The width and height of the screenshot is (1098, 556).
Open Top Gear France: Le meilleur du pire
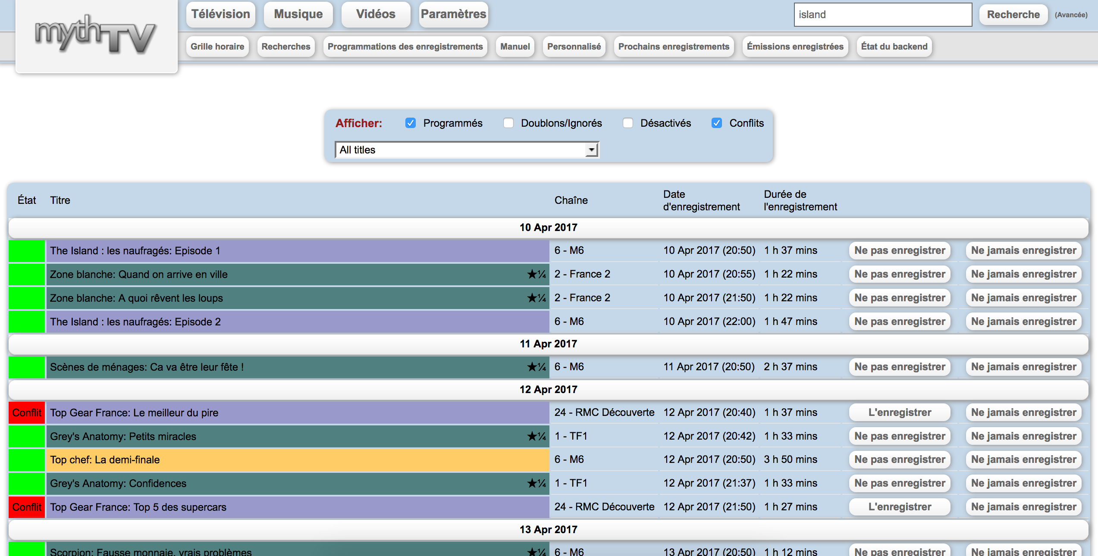click(x=134, y=413)
